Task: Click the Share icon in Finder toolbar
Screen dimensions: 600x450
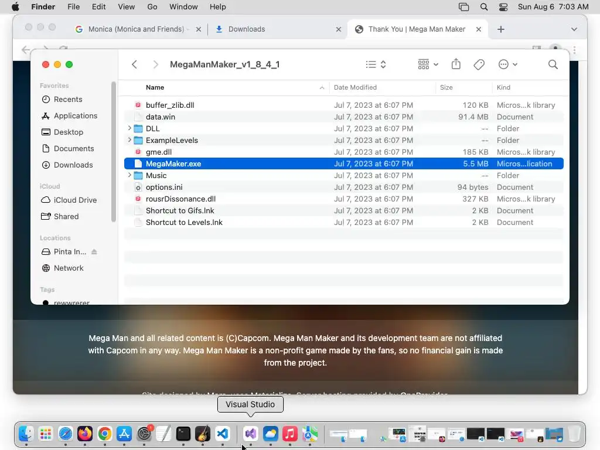Action: (x=456, y=64)
